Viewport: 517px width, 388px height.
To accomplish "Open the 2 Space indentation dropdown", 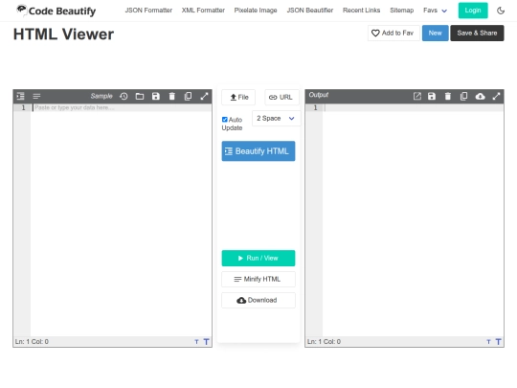I will click(277, 118).
